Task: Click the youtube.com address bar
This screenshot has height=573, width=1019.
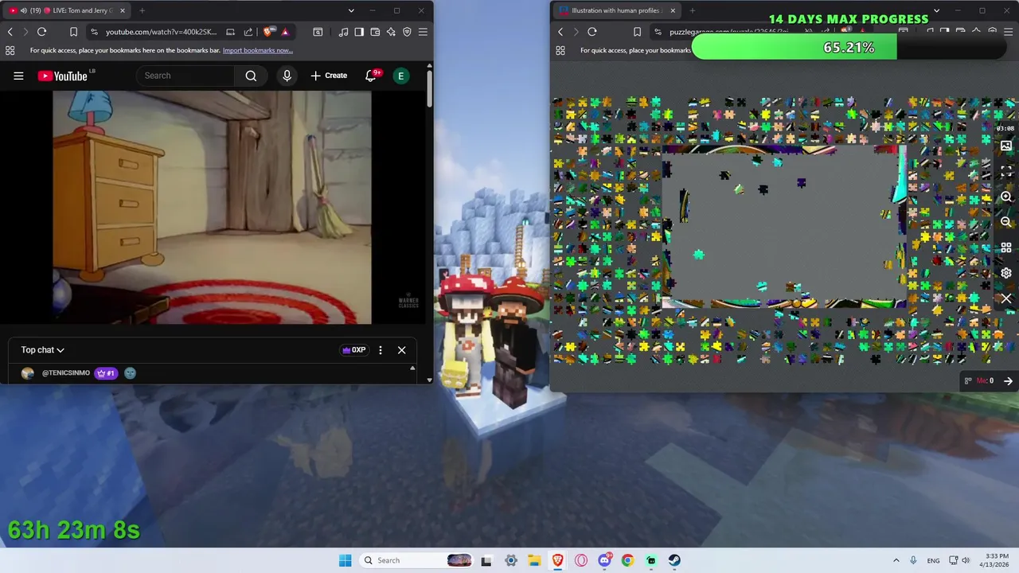Action: tap(159, 32)
